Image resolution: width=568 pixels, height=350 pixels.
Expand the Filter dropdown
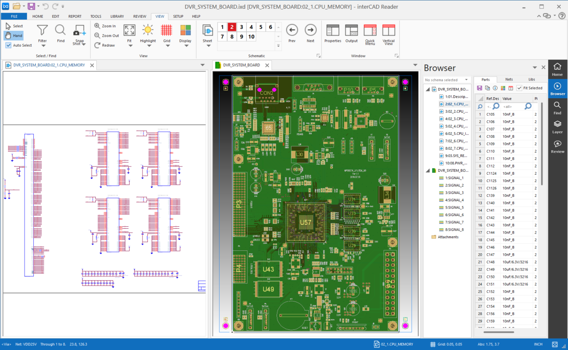(42, 45)
